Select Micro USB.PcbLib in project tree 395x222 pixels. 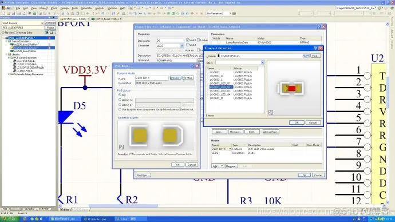click(26, 61)
